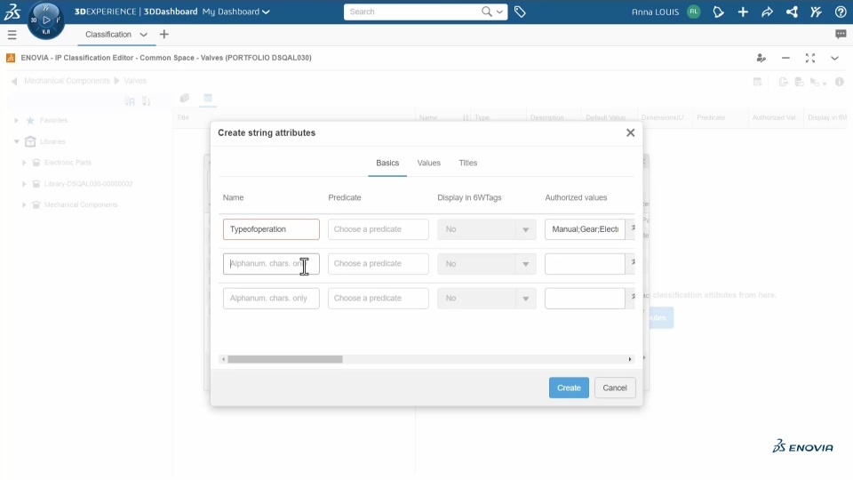Click the scrollbar right arrow in dialog
Screen dimensions: 853x480
[630, 359]
